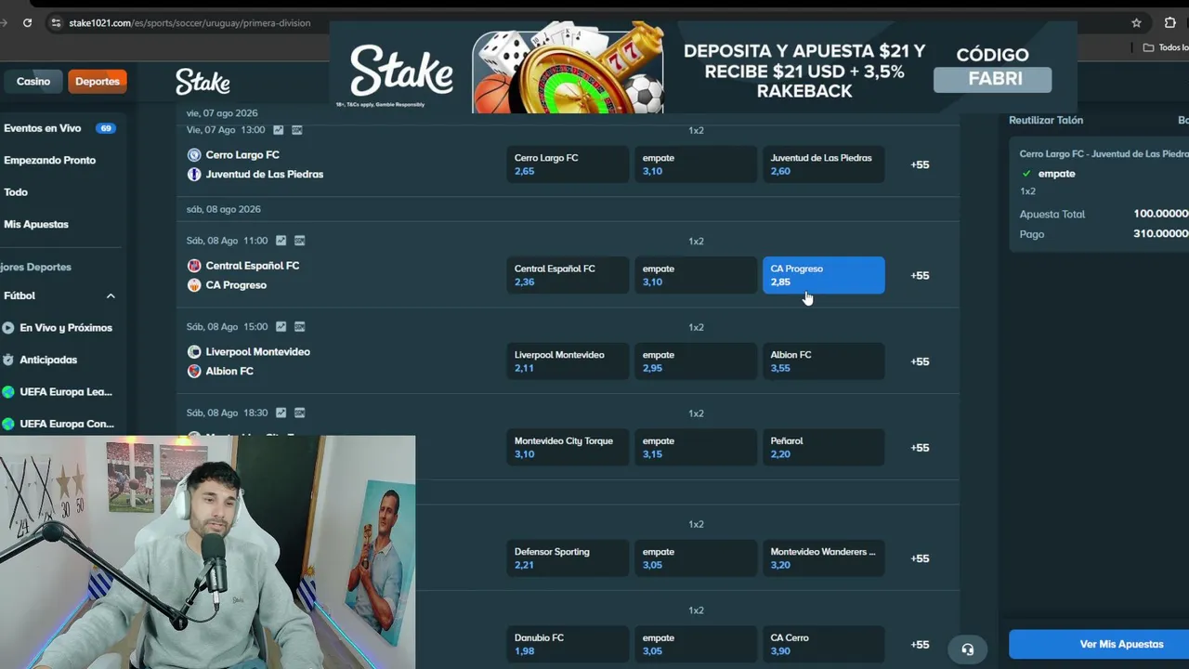The image size is (1189, 669).
Task: Click the SGM icon for the 18:30 match
Action: [x=299, y=413]
